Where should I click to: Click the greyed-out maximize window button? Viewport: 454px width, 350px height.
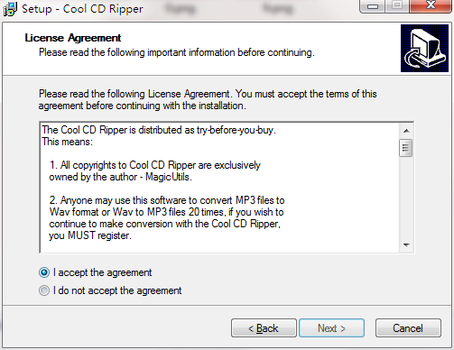[397, 6]
